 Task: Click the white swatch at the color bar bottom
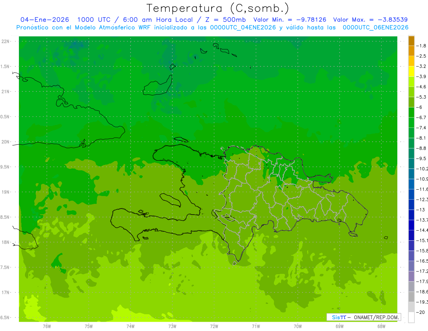(x=411, y=317)
